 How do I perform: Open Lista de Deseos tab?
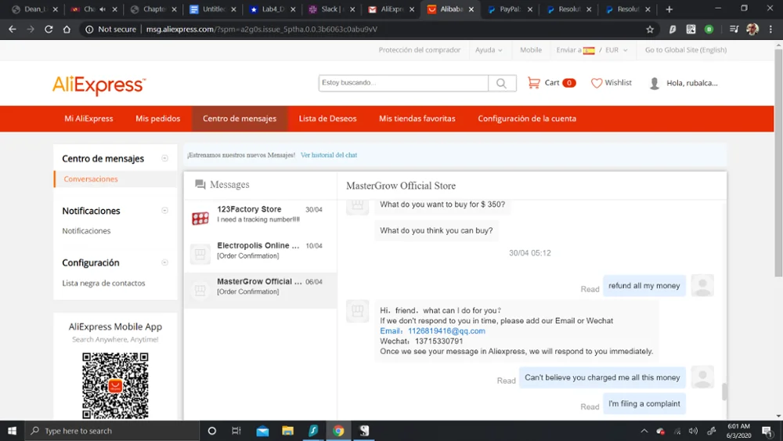[x=327, y=118]
